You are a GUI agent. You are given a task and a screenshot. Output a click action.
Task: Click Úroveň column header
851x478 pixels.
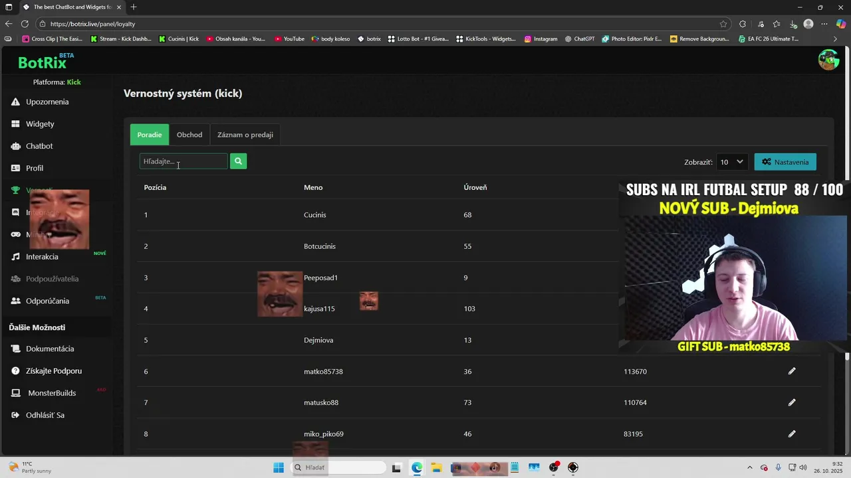click(475, 187)
